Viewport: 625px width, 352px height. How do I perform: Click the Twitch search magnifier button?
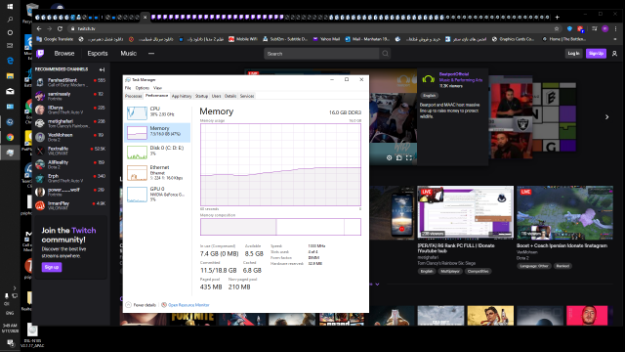385,54
